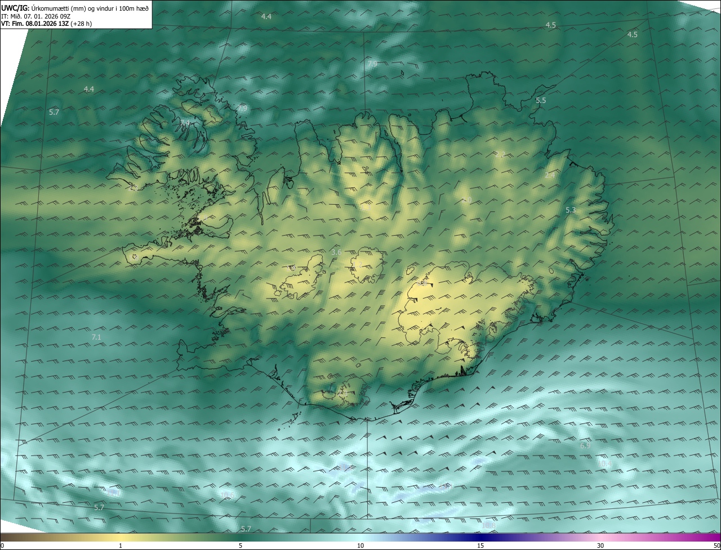The image size is (721, 550).
Task: Click the colorbar tick label 5
Action: 241,546
